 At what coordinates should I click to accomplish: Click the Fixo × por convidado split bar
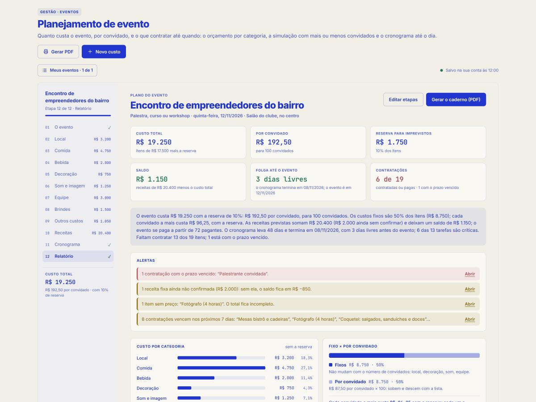[x=404, y=356]
